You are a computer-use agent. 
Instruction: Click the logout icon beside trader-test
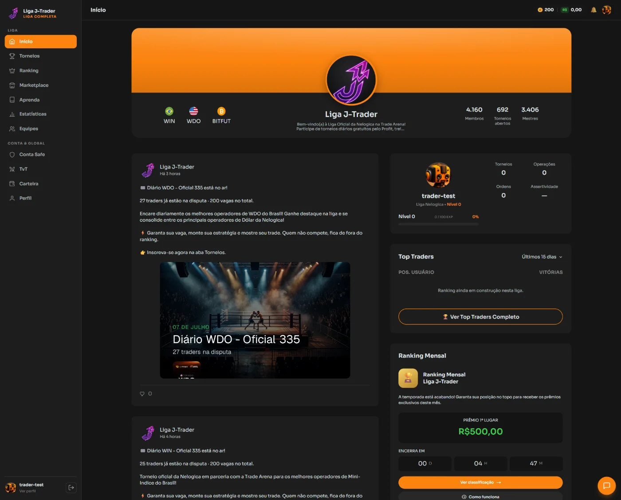71,488
